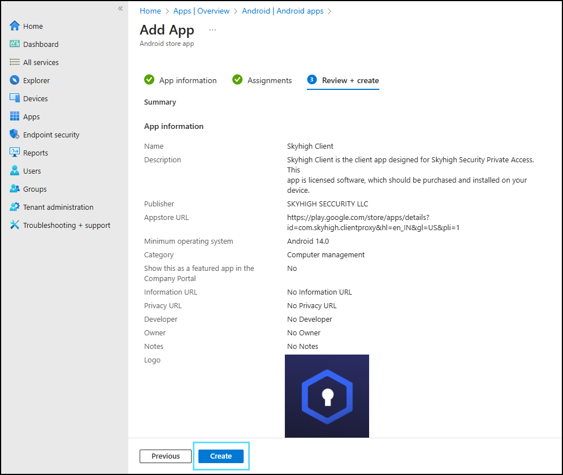The height and width of the screenshot is (475, 563).
Task: Collapse the left navigation sidebar
Action: (120, 8)
